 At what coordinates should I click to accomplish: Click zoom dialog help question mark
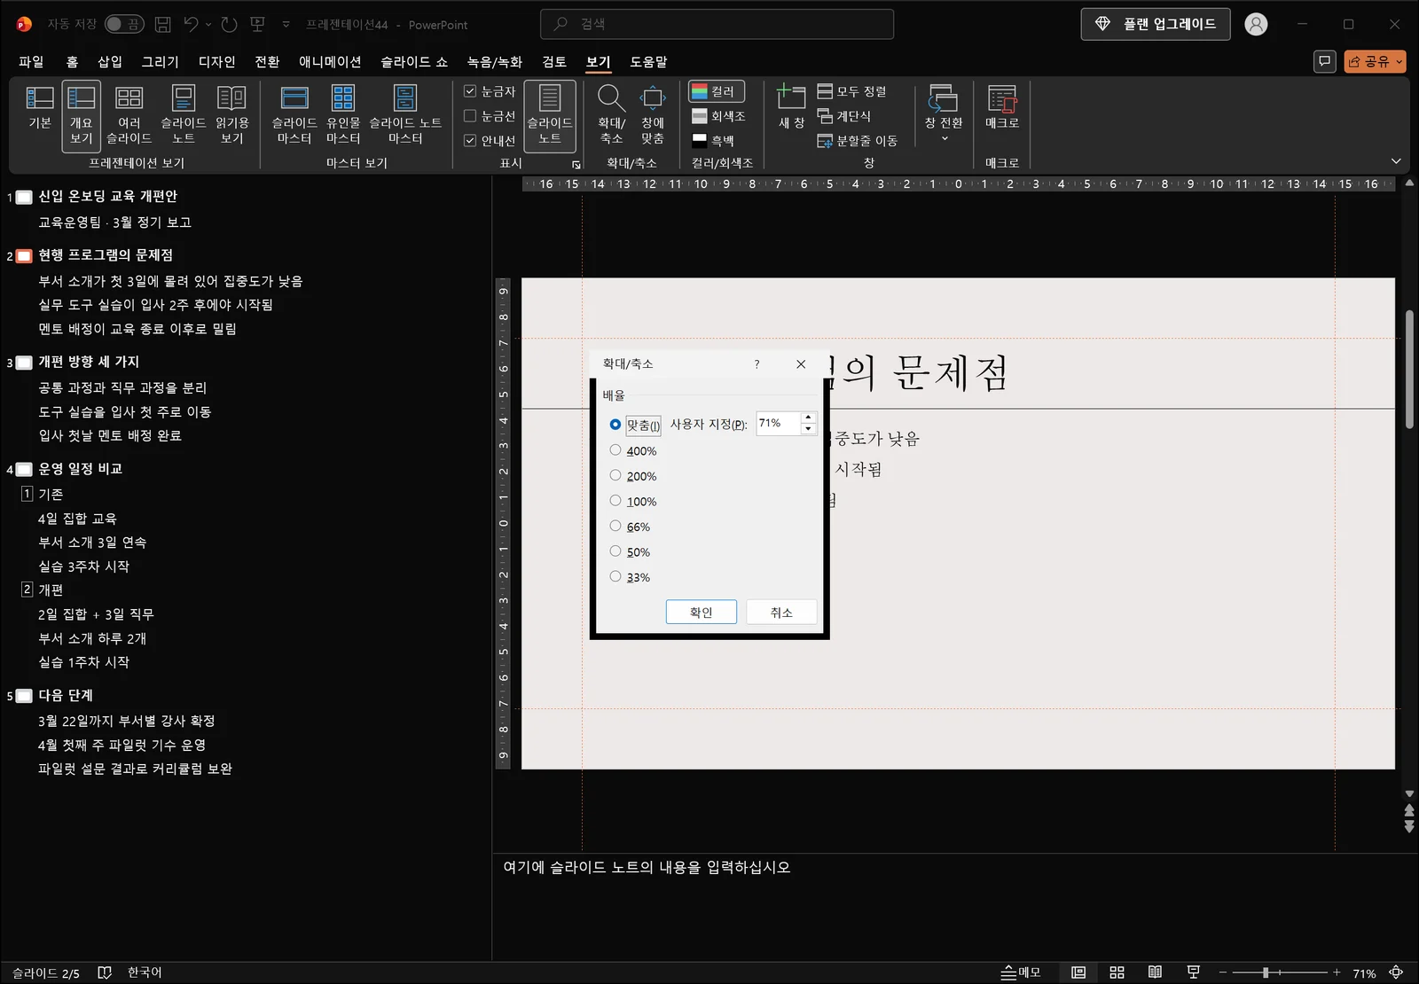coord(757,364)
